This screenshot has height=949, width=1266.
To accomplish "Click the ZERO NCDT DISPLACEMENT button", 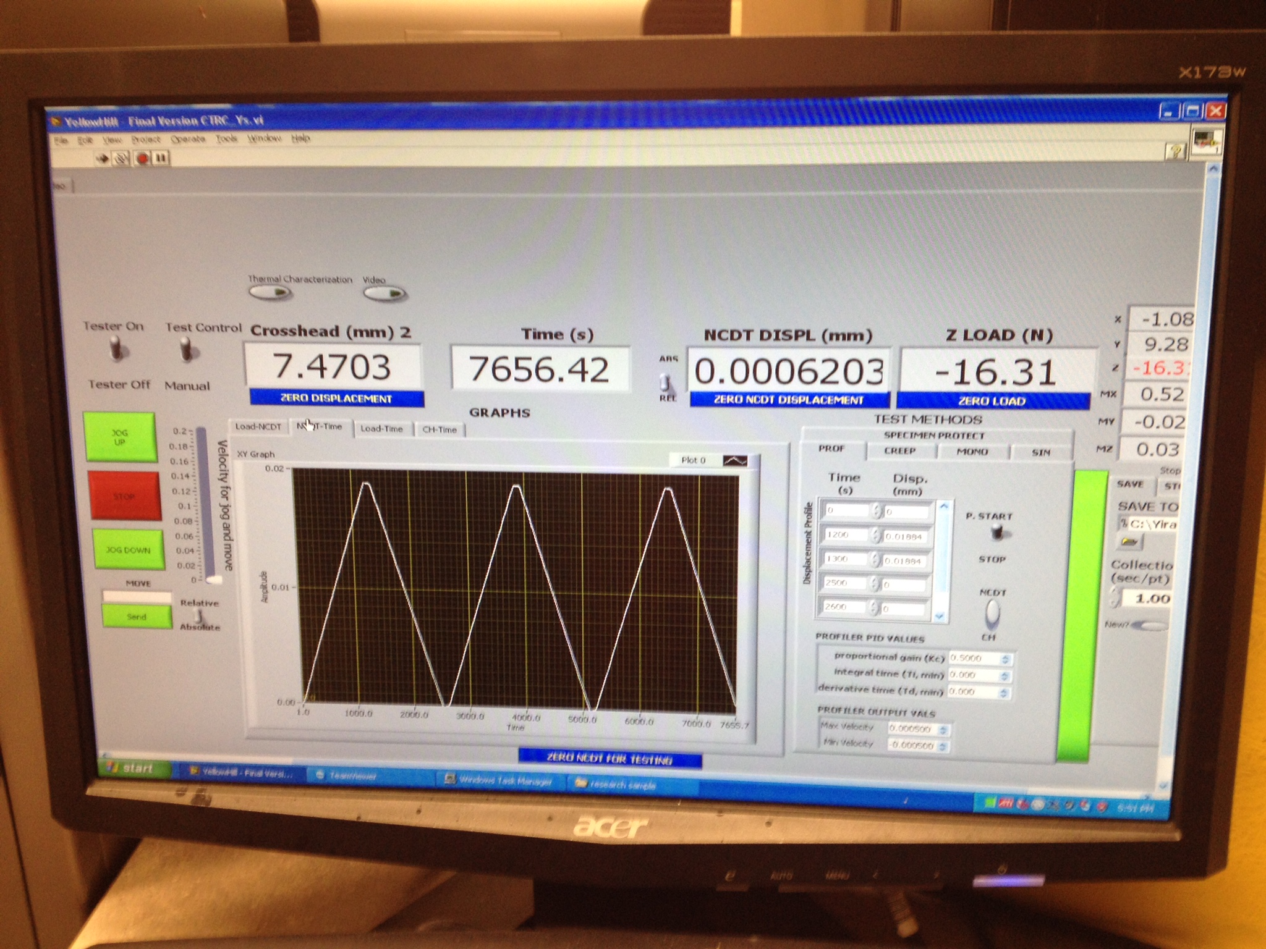I will point(789,400).
